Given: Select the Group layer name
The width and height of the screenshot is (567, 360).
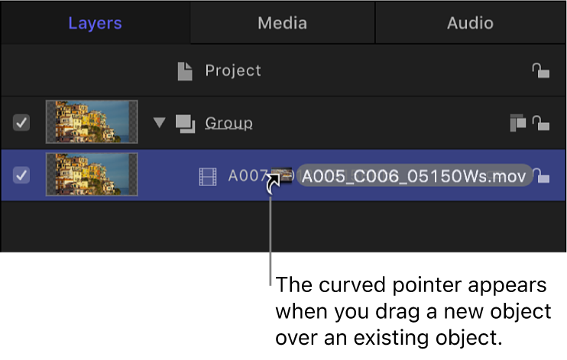Looking at the screenshot, I should tap(228, 122).
